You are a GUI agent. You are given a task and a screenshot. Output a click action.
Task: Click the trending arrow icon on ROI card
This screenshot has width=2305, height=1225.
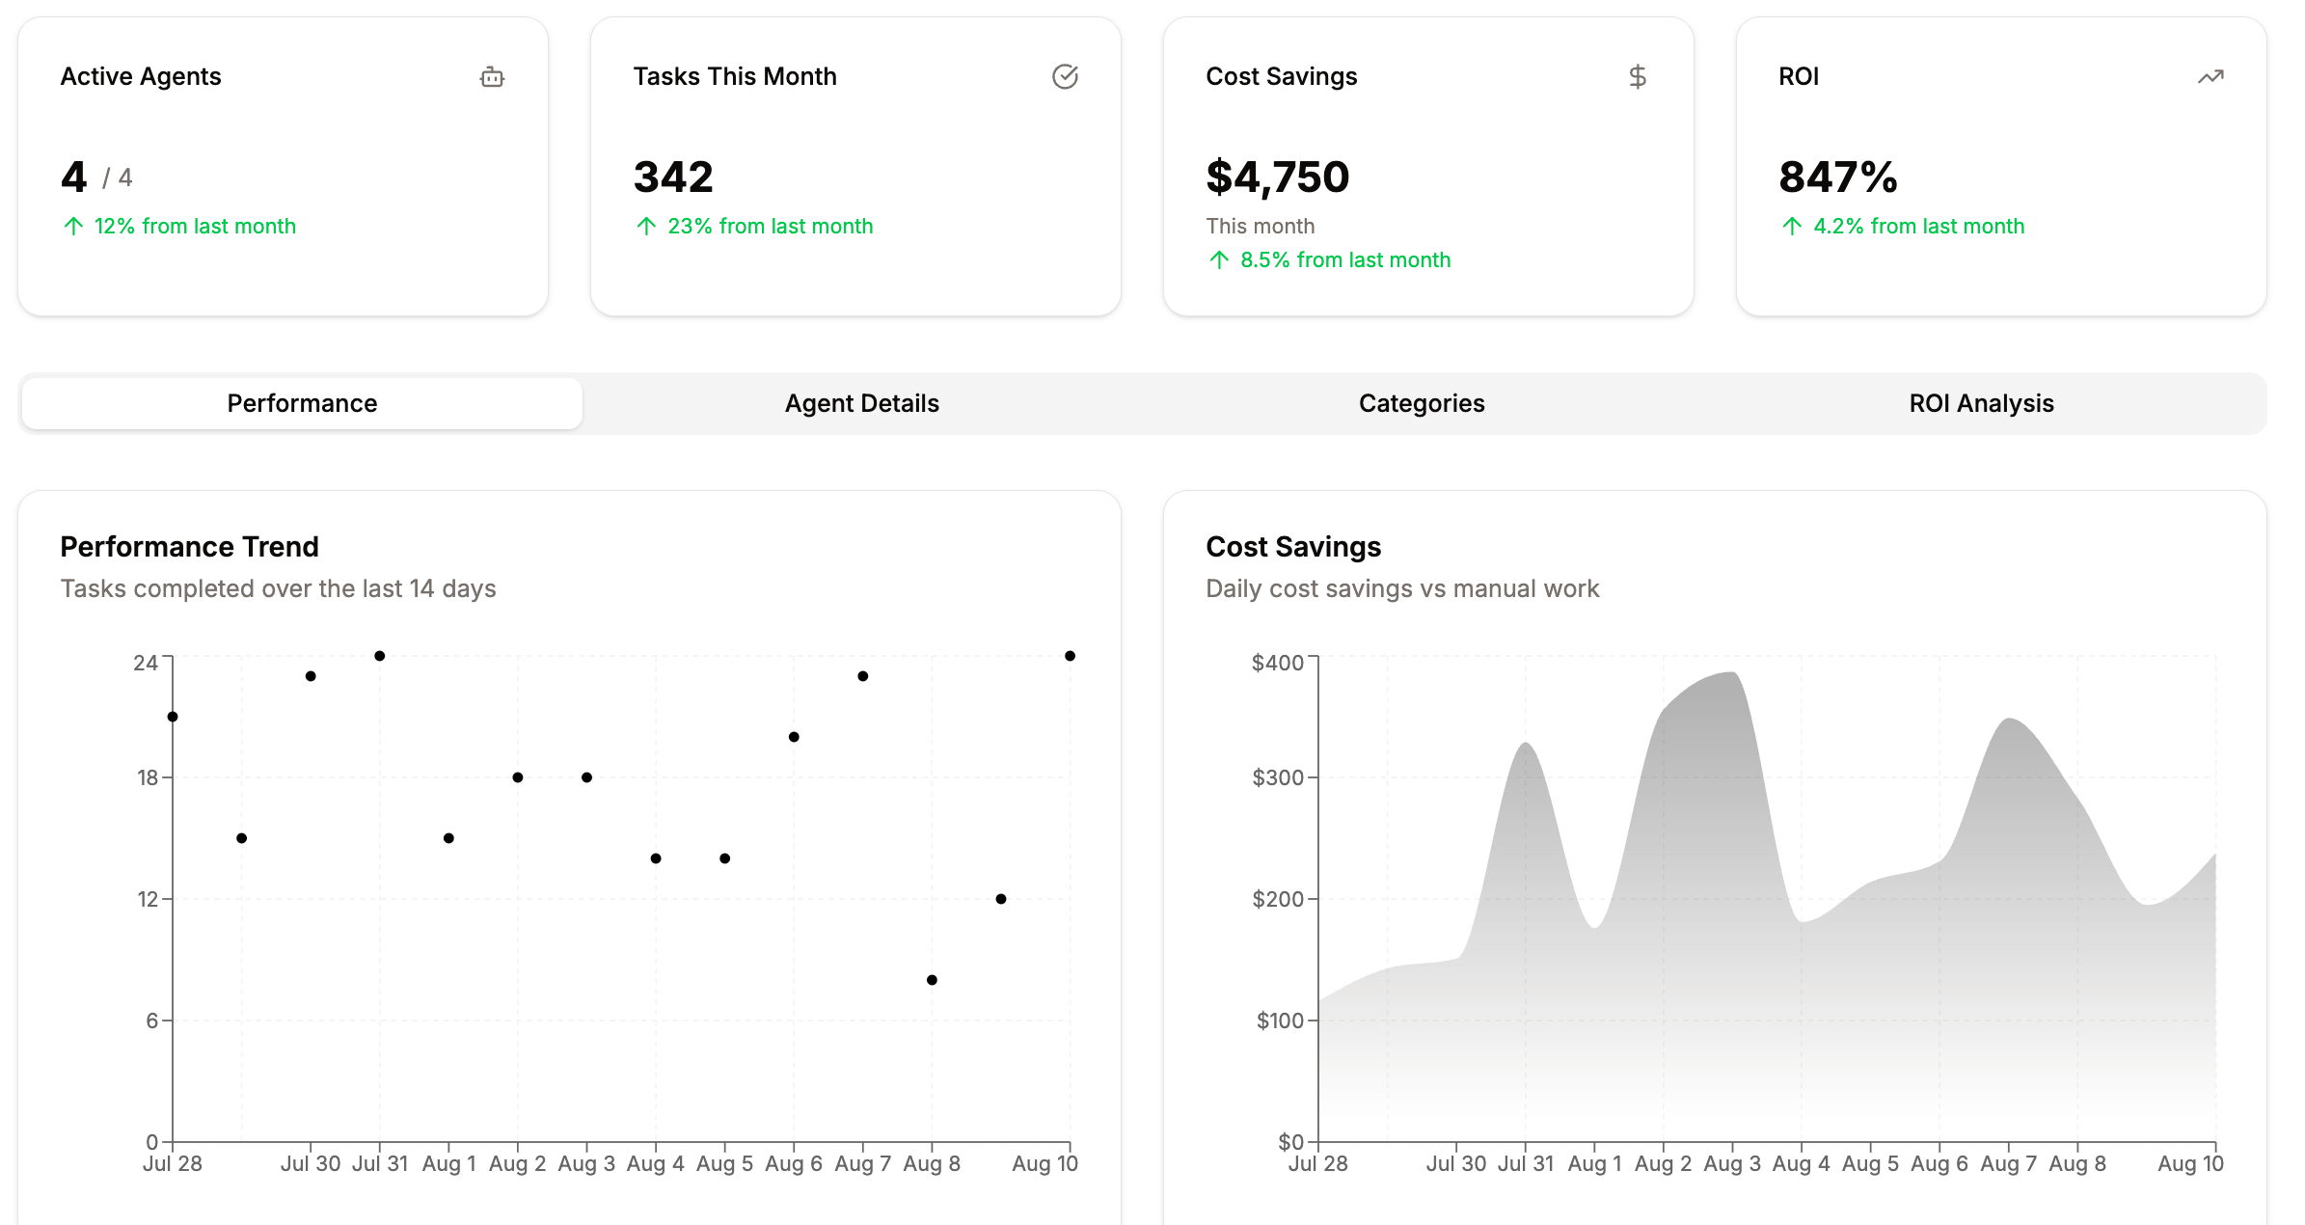pos(2210,77)
